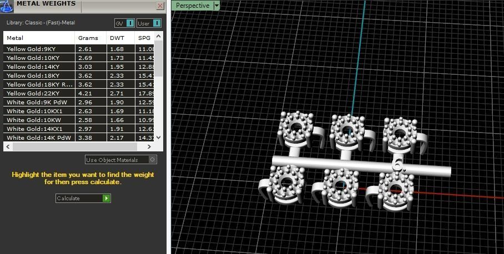This screenshot has height=254, width=504.
Task: Select the Yellow Gold:14KY row
Action: tap(79, 67)
